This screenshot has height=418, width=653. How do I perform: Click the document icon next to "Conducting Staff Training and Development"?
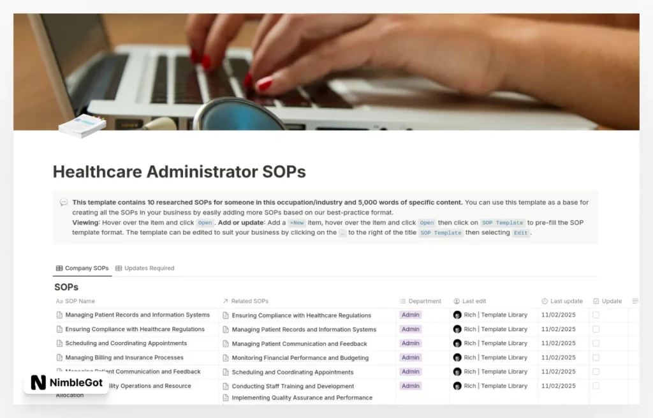click(224, 386)
